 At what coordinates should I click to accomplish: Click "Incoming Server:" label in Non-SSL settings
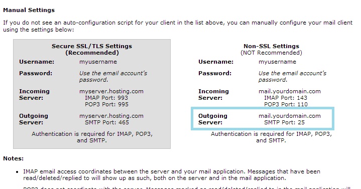tap(214, 94)
